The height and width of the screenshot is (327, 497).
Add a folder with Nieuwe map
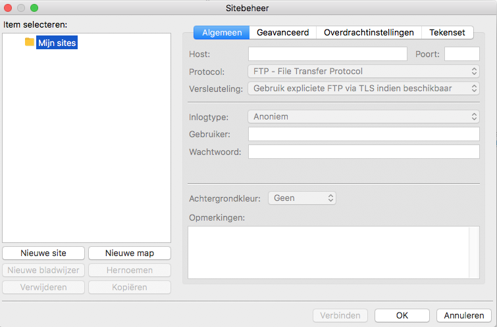tap(130, 253)
